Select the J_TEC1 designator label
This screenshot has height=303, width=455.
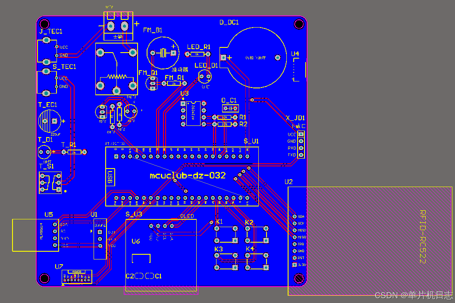tap(51, 31)
